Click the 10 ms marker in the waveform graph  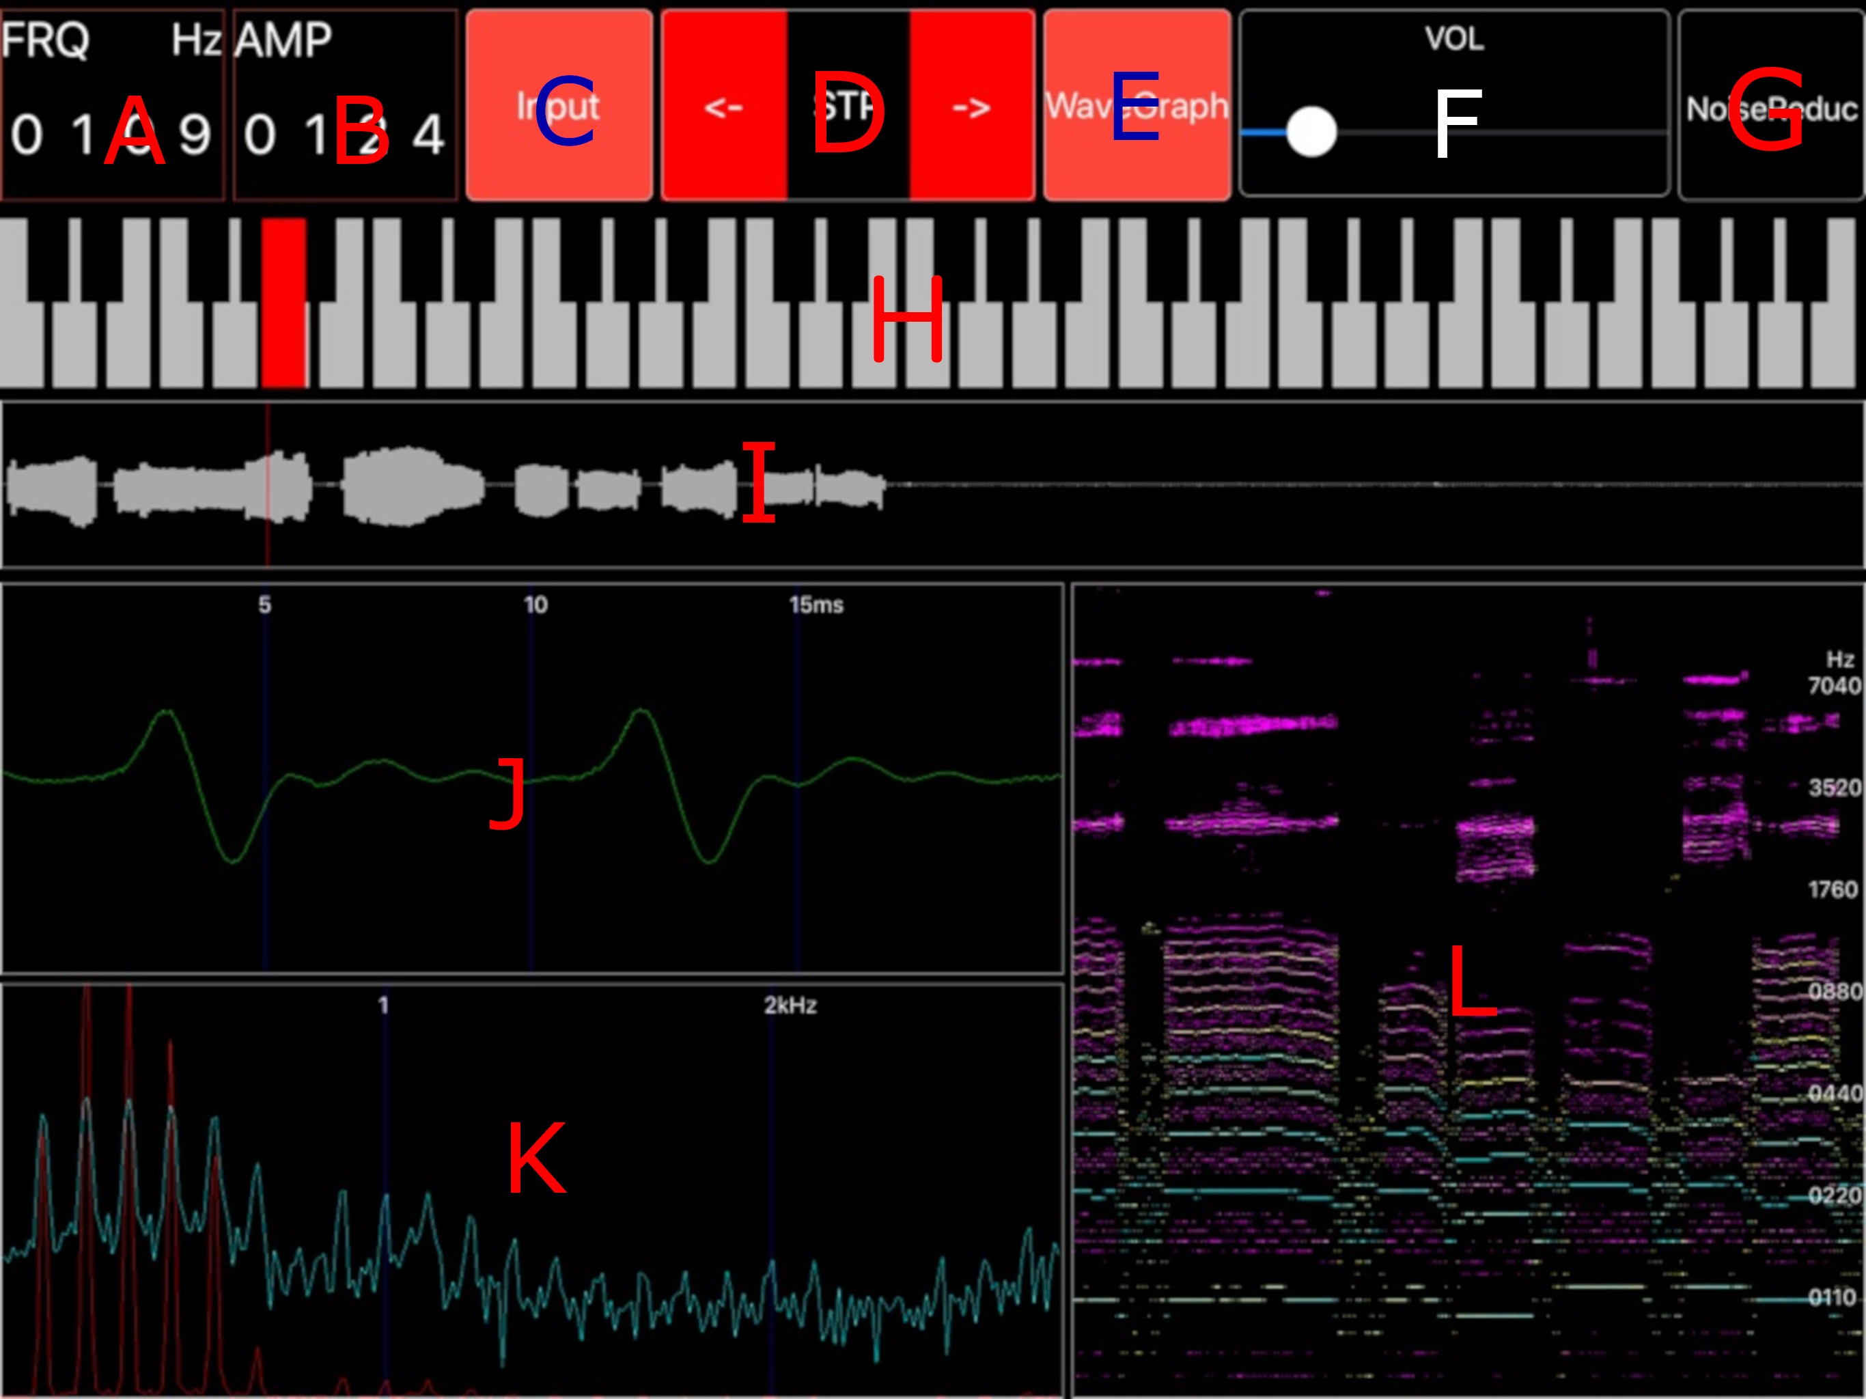click(x=535, y=605)
